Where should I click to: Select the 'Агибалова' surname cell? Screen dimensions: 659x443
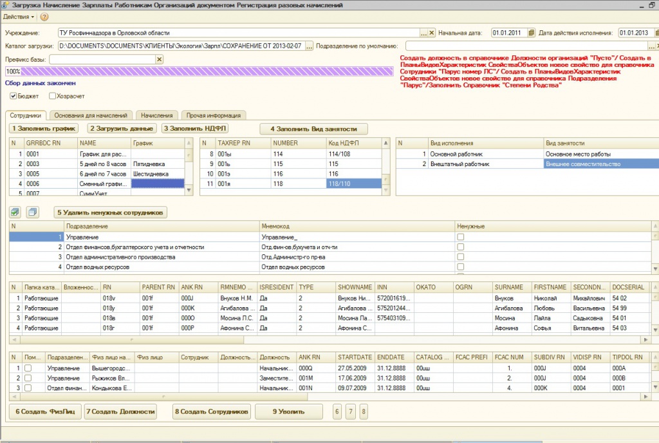click(x=512, y=308)
